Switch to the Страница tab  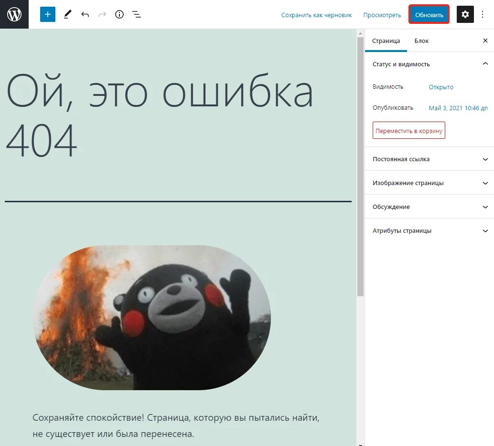(386, 41)
